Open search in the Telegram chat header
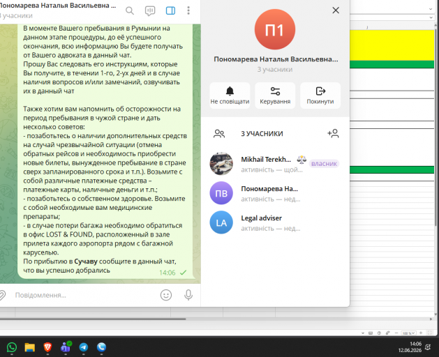The image size is (439, 357). (130, 10)
